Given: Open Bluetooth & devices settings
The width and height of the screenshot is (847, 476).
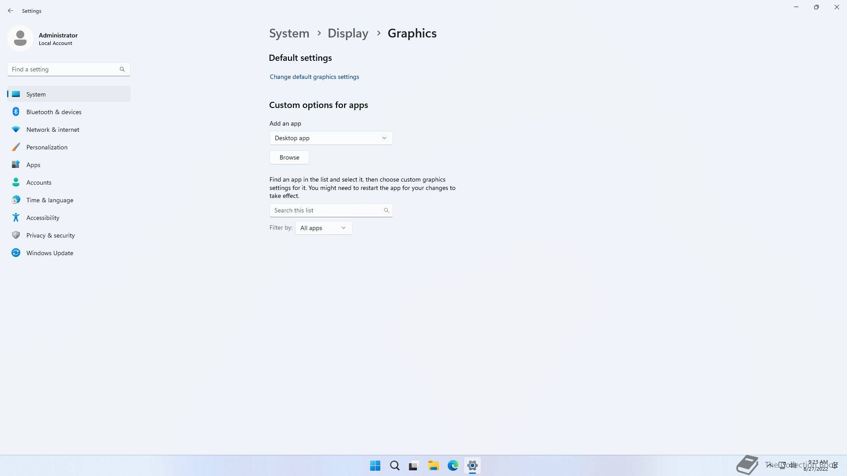Looking at the screenshot, I should [54, 112].
